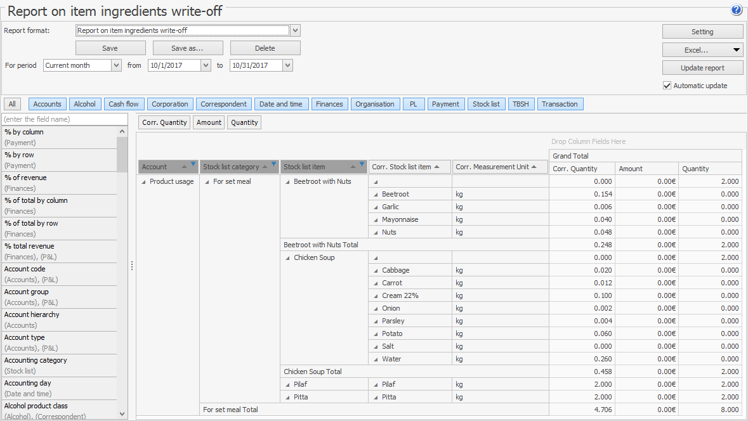Click the field name search box
Screen dimensions: 748x421
pos(63,119)
